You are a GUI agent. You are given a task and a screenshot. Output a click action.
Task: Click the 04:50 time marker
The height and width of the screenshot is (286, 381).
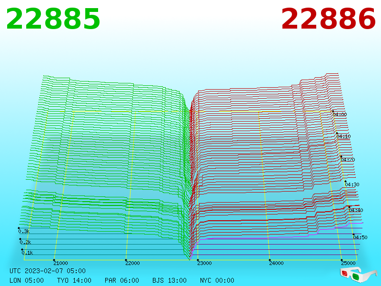361,237
